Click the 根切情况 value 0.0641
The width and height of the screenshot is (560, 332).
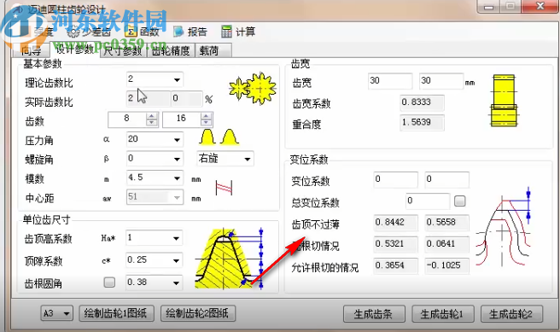[446, 244]
